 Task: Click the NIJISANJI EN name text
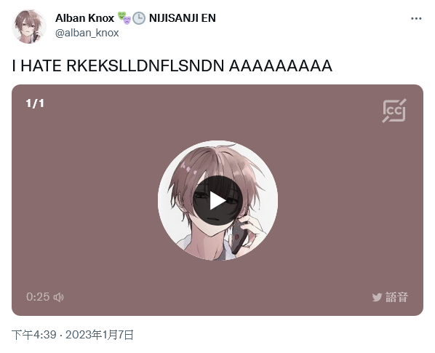[183, 18]
